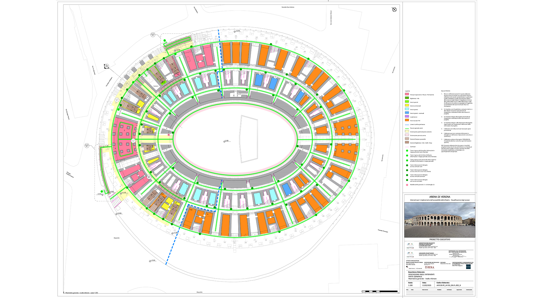Click the drawing code AVR.00.PE_AV.00_GN.PL.003_B
Screen dimensions: 533x298
coord(449,285)
